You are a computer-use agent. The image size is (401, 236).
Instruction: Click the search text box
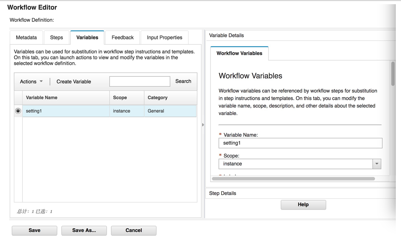pos(140,81)
